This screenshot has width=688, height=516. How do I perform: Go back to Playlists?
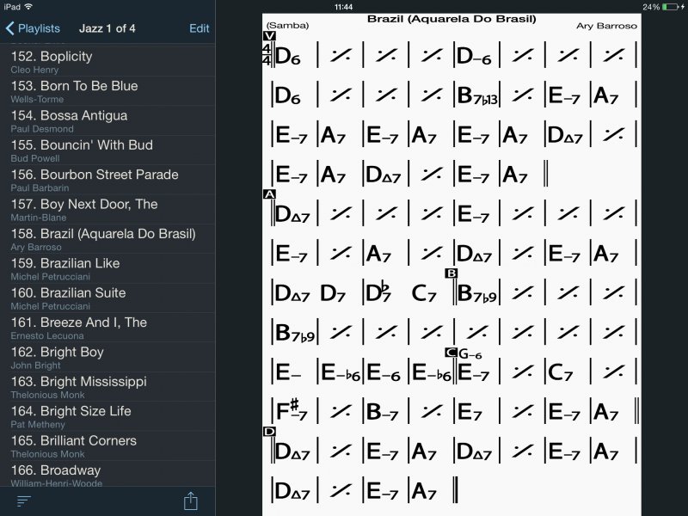[33, 28]
